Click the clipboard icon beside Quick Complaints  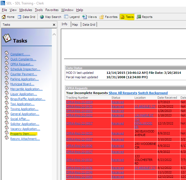point(7,58)
